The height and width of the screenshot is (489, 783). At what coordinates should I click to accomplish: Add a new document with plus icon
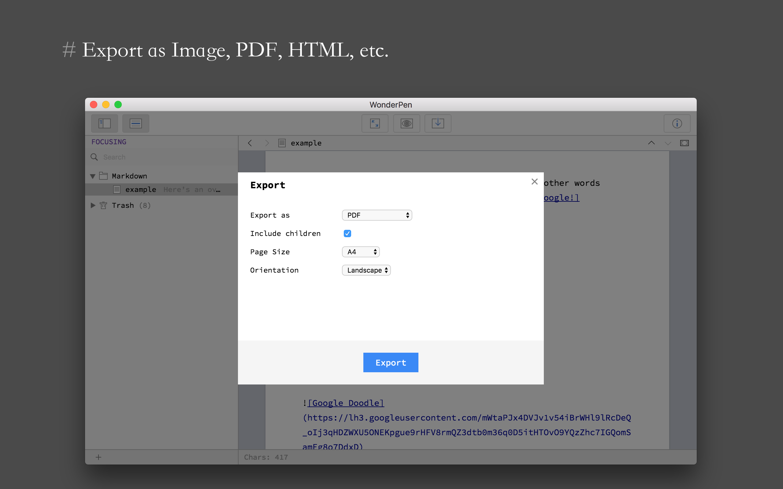pos(99,457)
